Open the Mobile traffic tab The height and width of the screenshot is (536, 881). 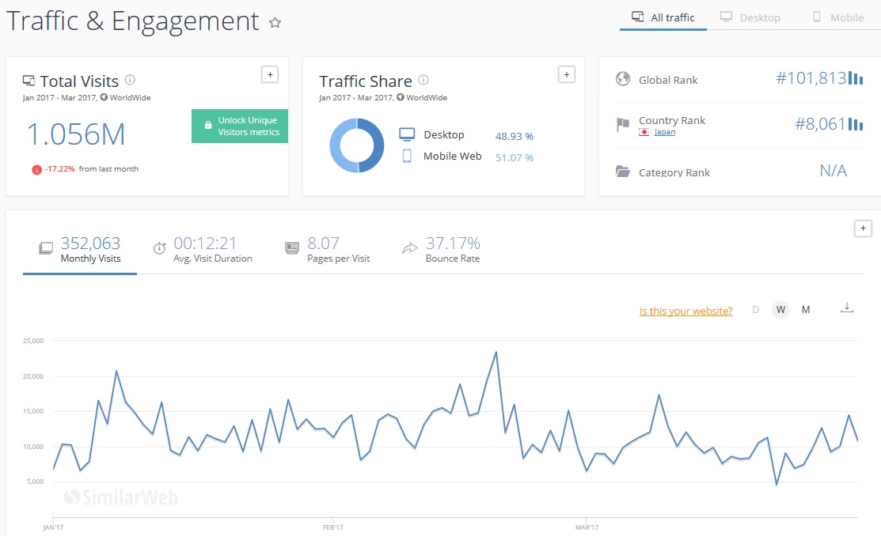tap(837, 17)
